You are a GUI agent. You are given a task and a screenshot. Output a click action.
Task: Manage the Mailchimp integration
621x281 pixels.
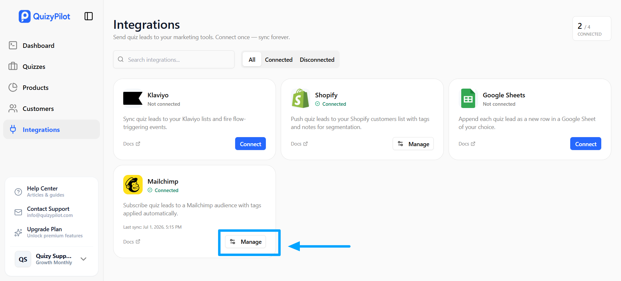[245, 242]
